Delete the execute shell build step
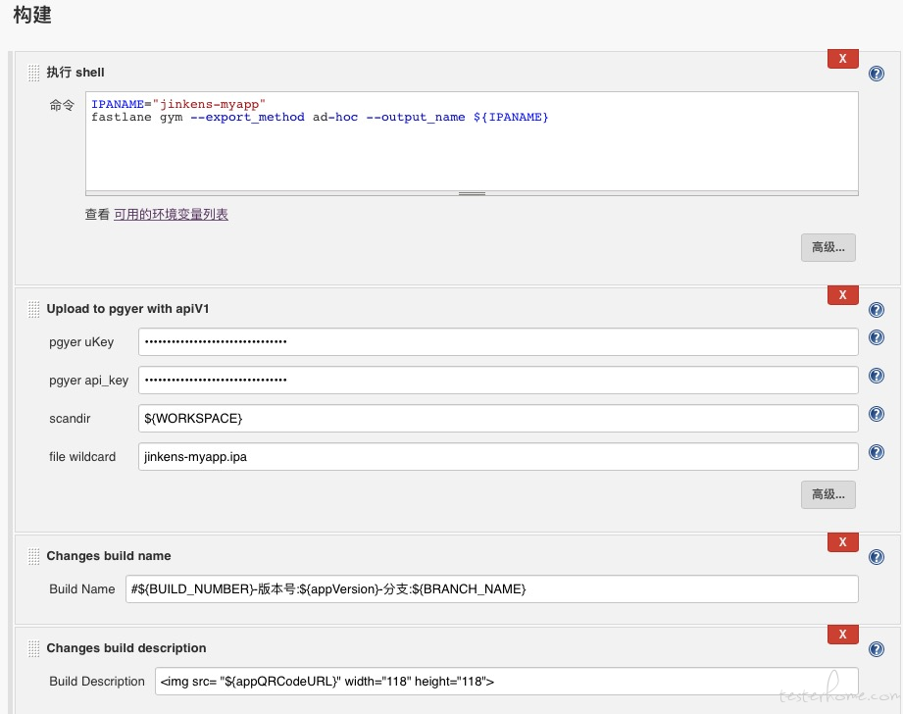The width and height of the screenshot is (903, 714). [x=842, y=59]
